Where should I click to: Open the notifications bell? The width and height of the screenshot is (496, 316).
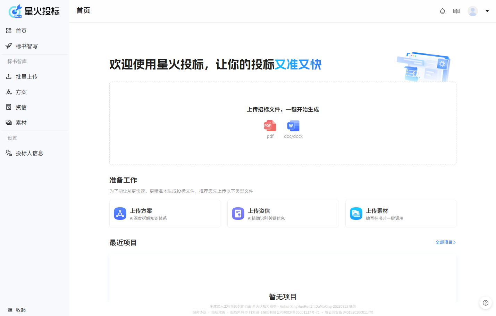coord(443,11)
